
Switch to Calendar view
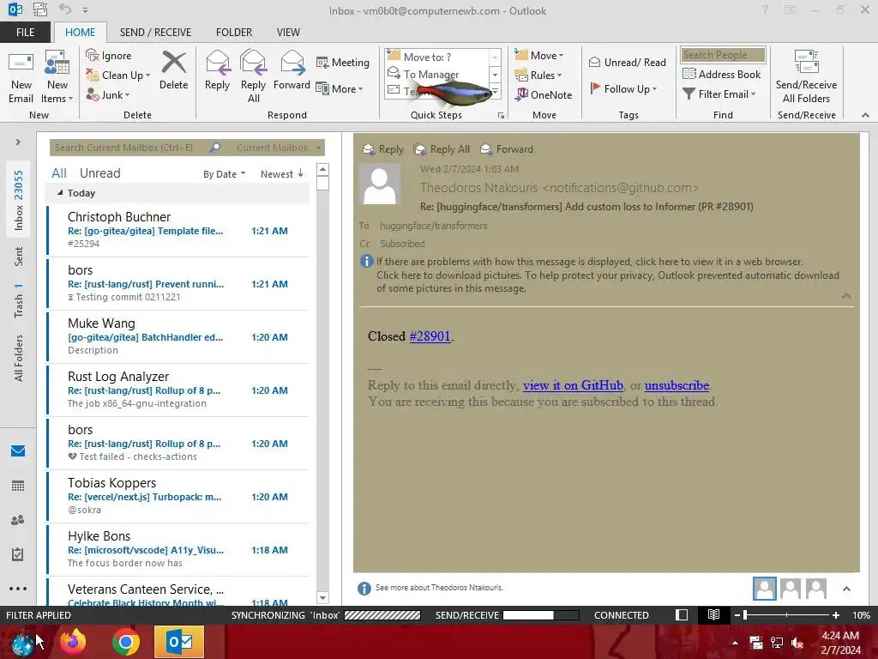pos(18,486)
